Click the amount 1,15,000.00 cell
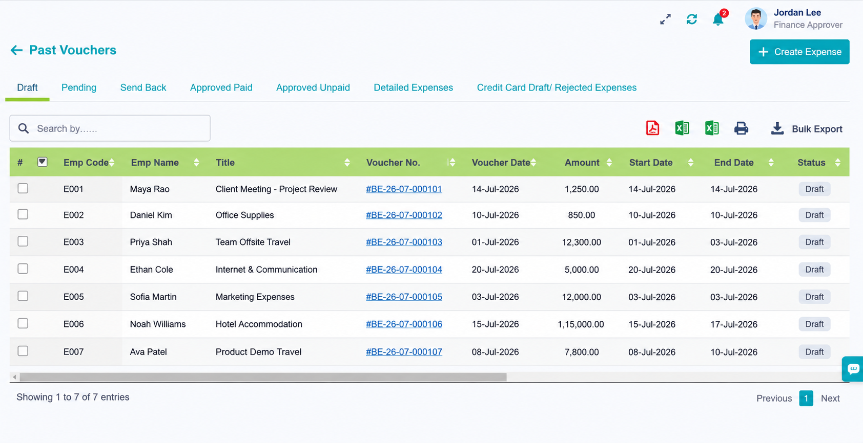Viewport: 863px width, 443px height. coord(581,324)
